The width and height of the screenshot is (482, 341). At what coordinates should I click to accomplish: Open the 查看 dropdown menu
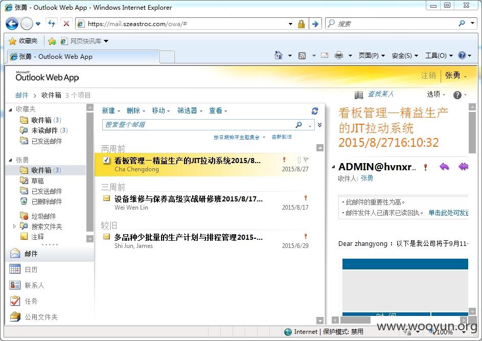coord(218,111)
